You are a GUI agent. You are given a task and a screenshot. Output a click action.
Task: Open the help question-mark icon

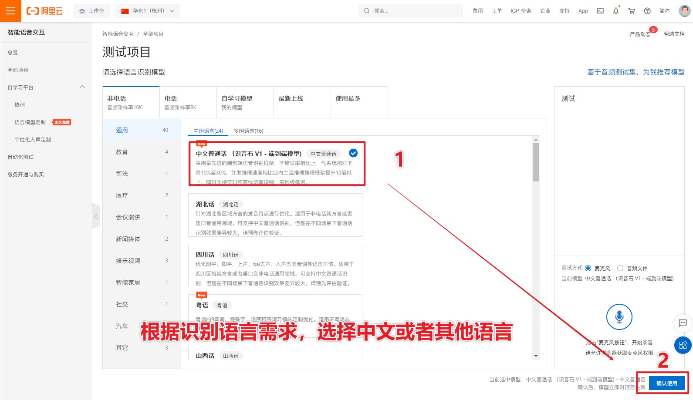coord(647,11)
